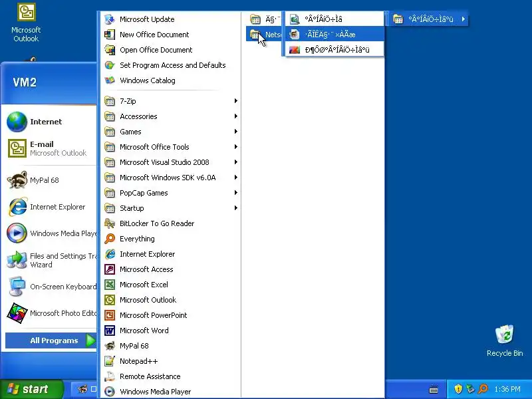Viewport: 532px width, 399px height.
Task: Open Set Program Access and Defaults
Action: [x=171, y=65]
